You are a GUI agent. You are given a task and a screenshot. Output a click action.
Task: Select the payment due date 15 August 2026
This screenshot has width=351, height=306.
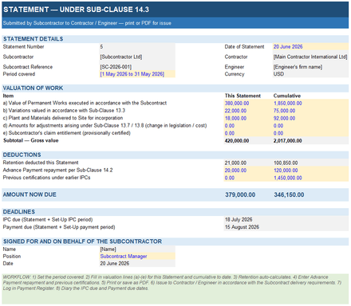(x=286, y=227)
